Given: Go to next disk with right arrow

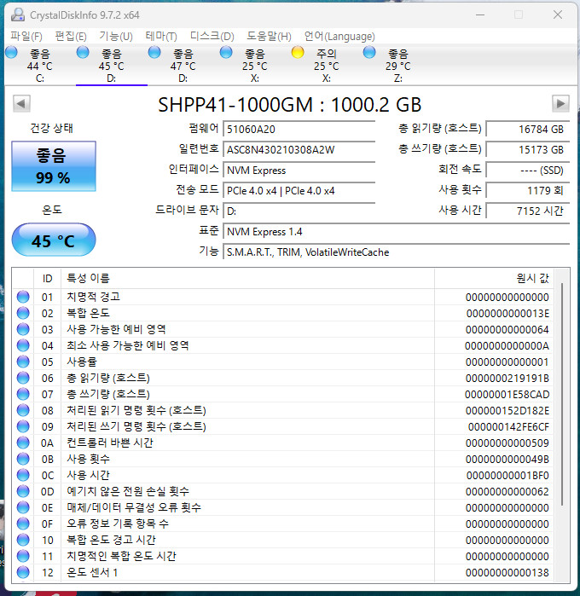Looking at the screenshot, I should pos(560,103).
